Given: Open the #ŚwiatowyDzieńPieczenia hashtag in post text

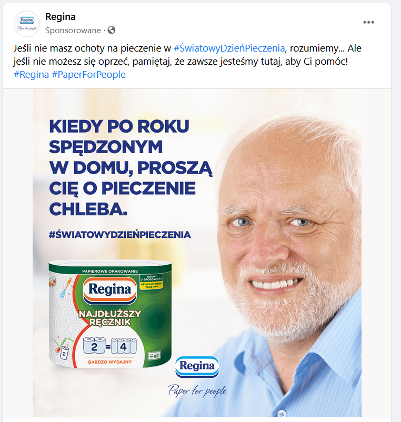Looking at the screenshot, I should point(229,48).
